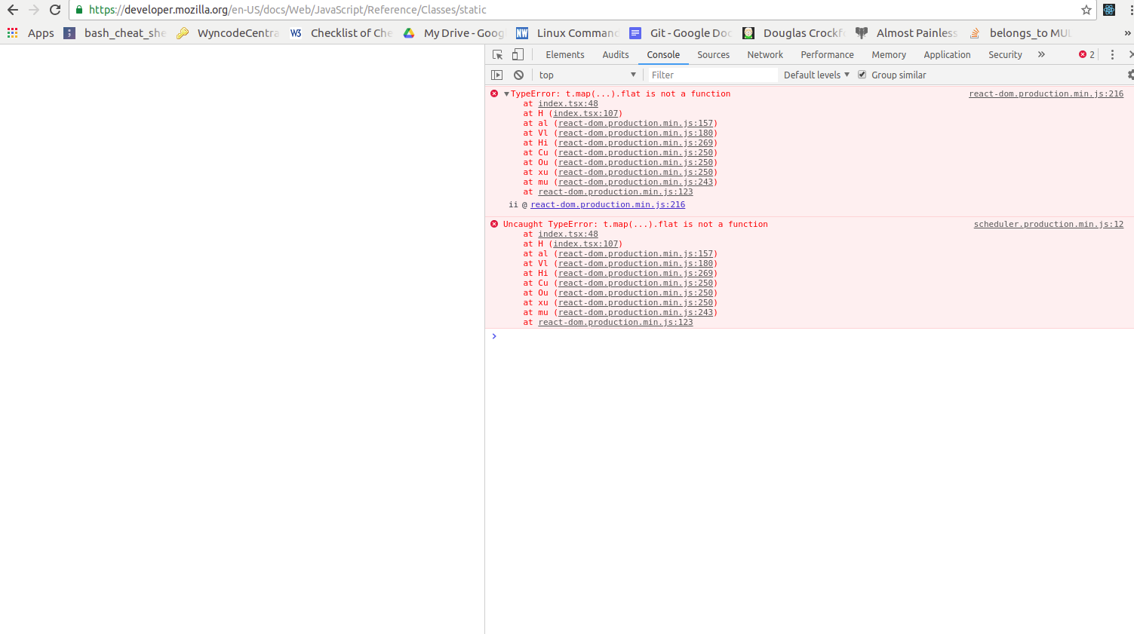Open the scheduler.production.min.js:12 source link
This screenshot has width=1134, height=634.
(1049, 225)
